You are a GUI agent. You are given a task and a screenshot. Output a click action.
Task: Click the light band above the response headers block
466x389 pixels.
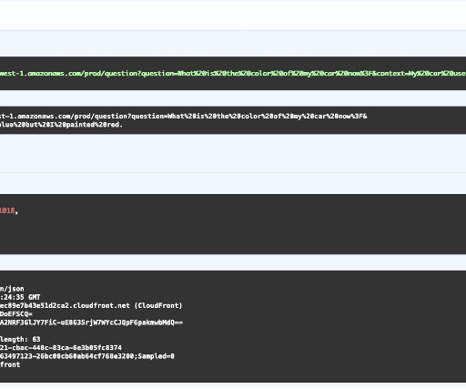tap(233, 262)
